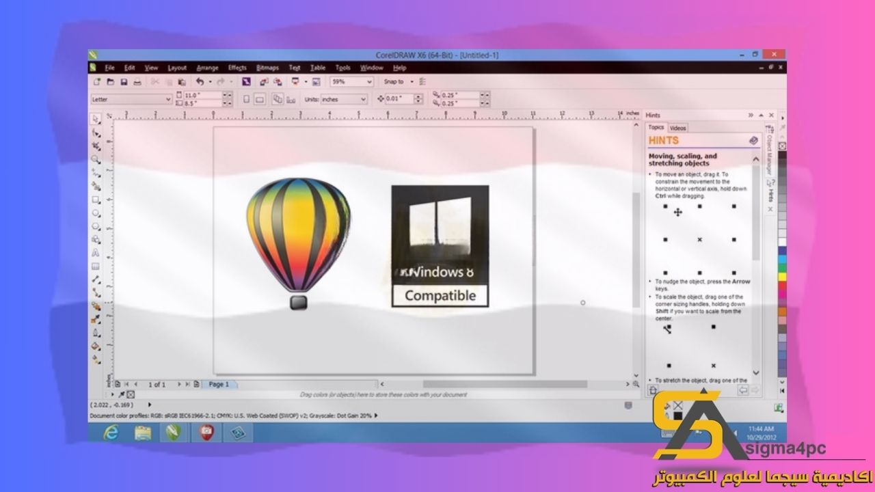The image size is (875, 492).
Task: Select the Zoom tool in the toolbox
Action: tap(96, 159)
